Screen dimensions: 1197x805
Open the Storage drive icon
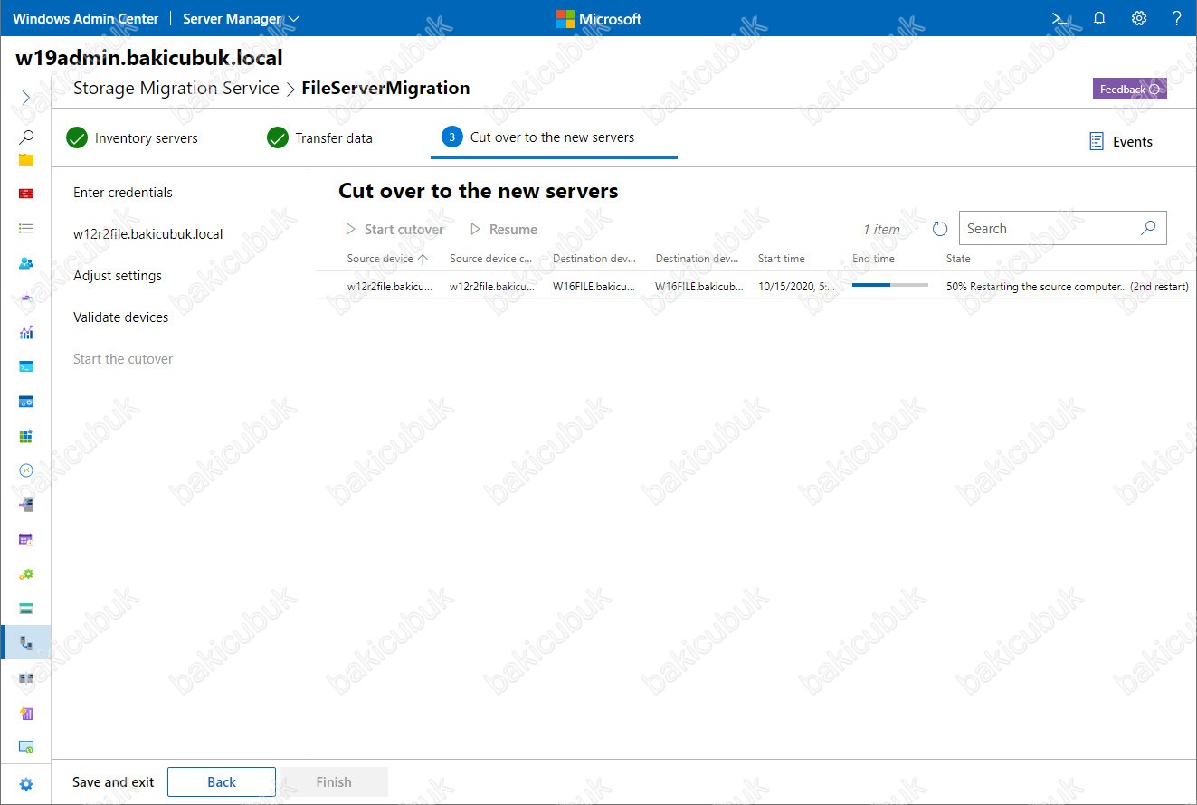pyautogui.click(x=26, y=609)
